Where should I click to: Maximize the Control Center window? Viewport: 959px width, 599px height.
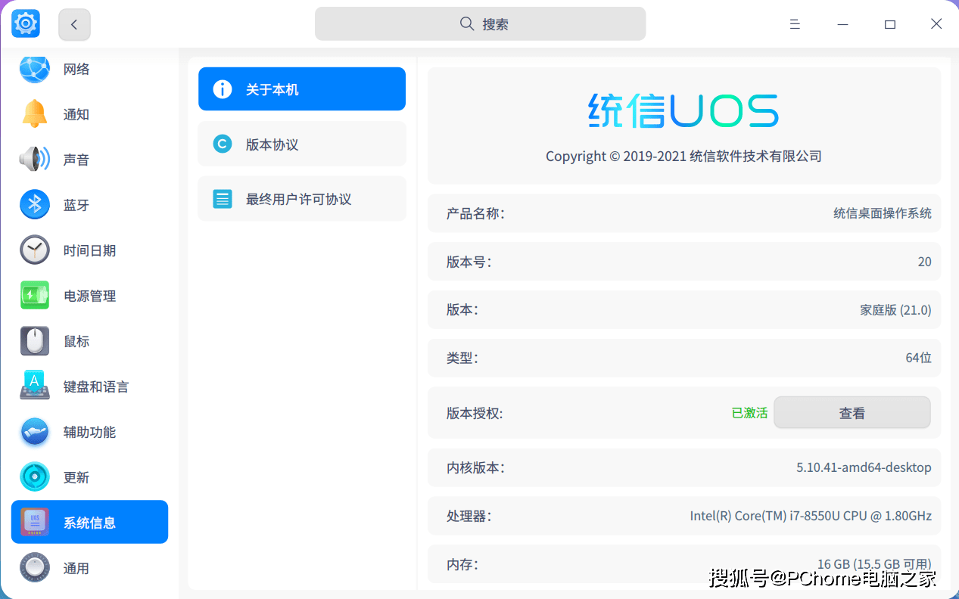point(890,24)
